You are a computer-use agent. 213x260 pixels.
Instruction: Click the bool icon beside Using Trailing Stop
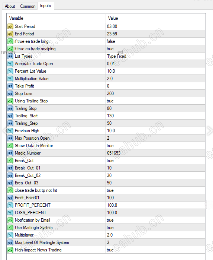pos(10,101)
